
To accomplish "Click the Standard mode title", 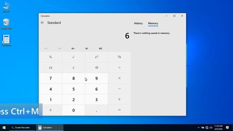I will pyautogui.click(x=54, y=23).
